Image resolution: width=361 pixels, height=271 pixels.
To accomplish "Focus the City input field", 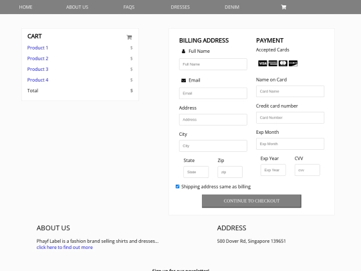I will point(213,146).
